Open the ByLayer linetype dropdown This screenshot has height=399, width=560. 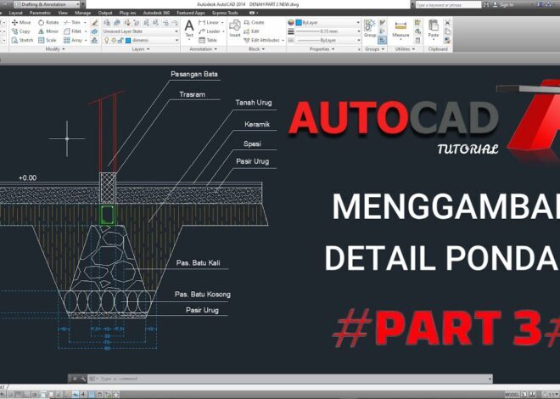[328, 41]
